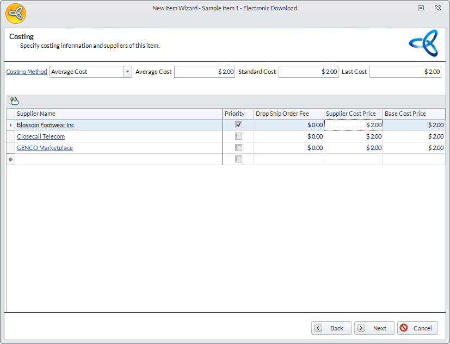The height and width of the screenshot is (344, 450).
Task: Enable Priority for Closecall Telecom
Action: coord(238,136)
